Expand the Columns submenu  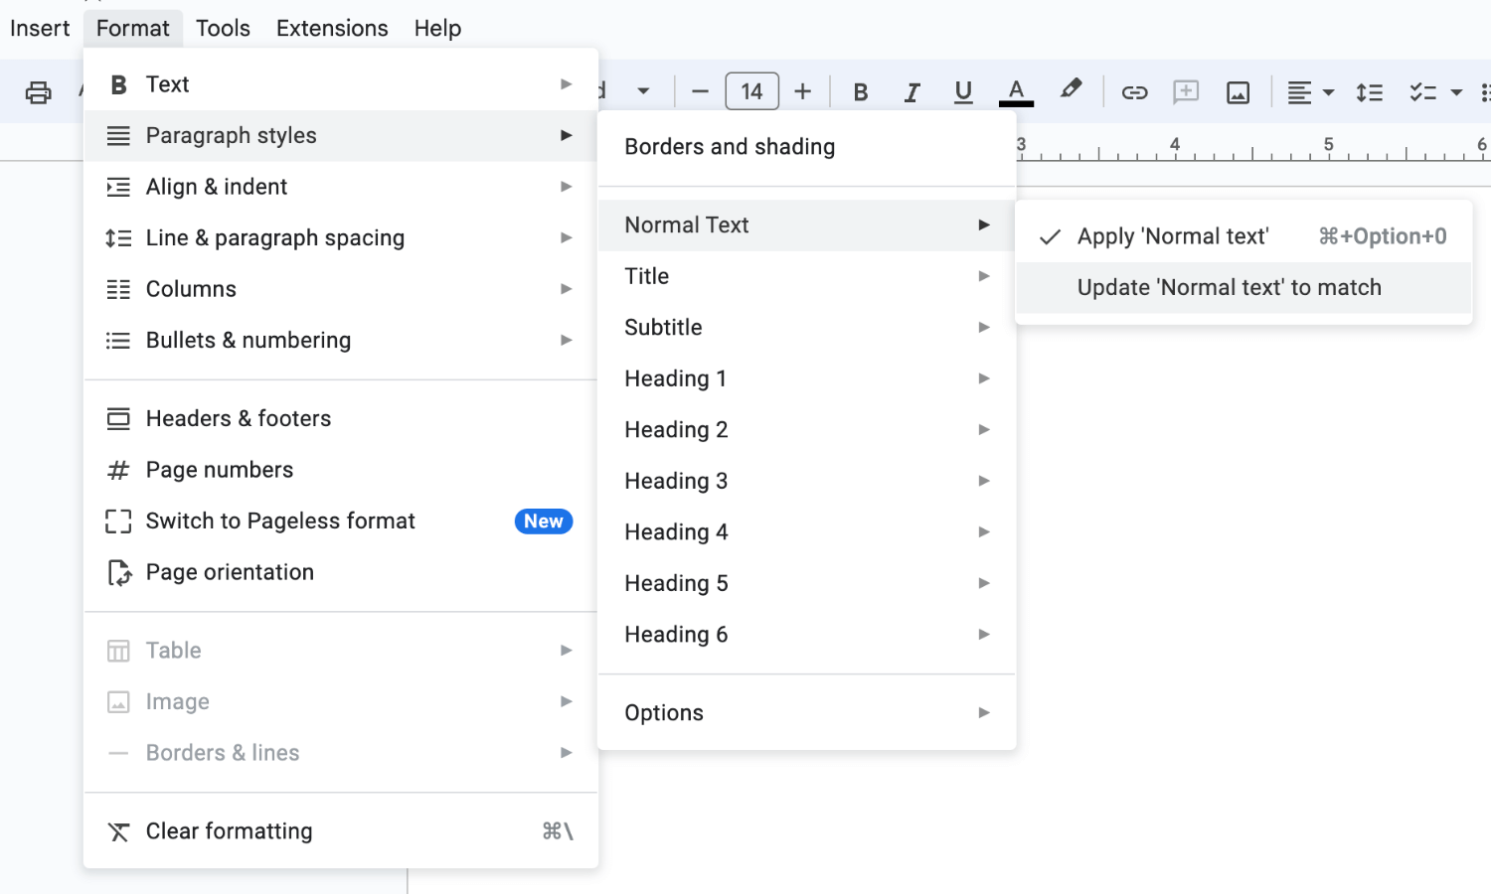coord(341,289)
